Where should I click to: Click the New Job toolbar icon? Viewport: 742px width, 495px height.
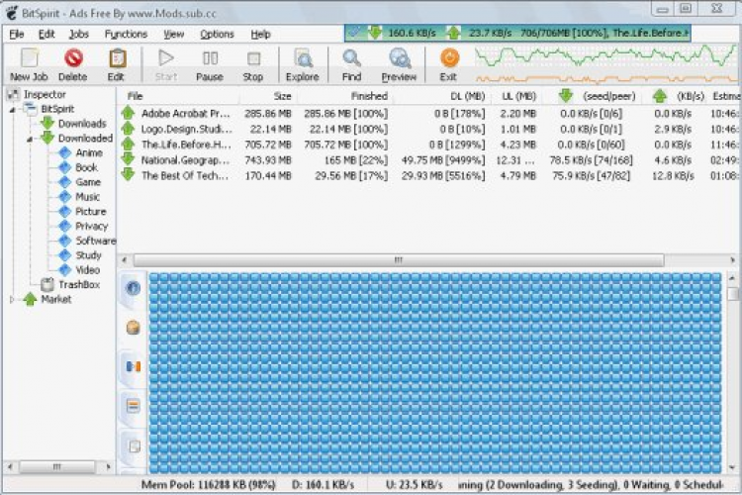click(30, 58)
